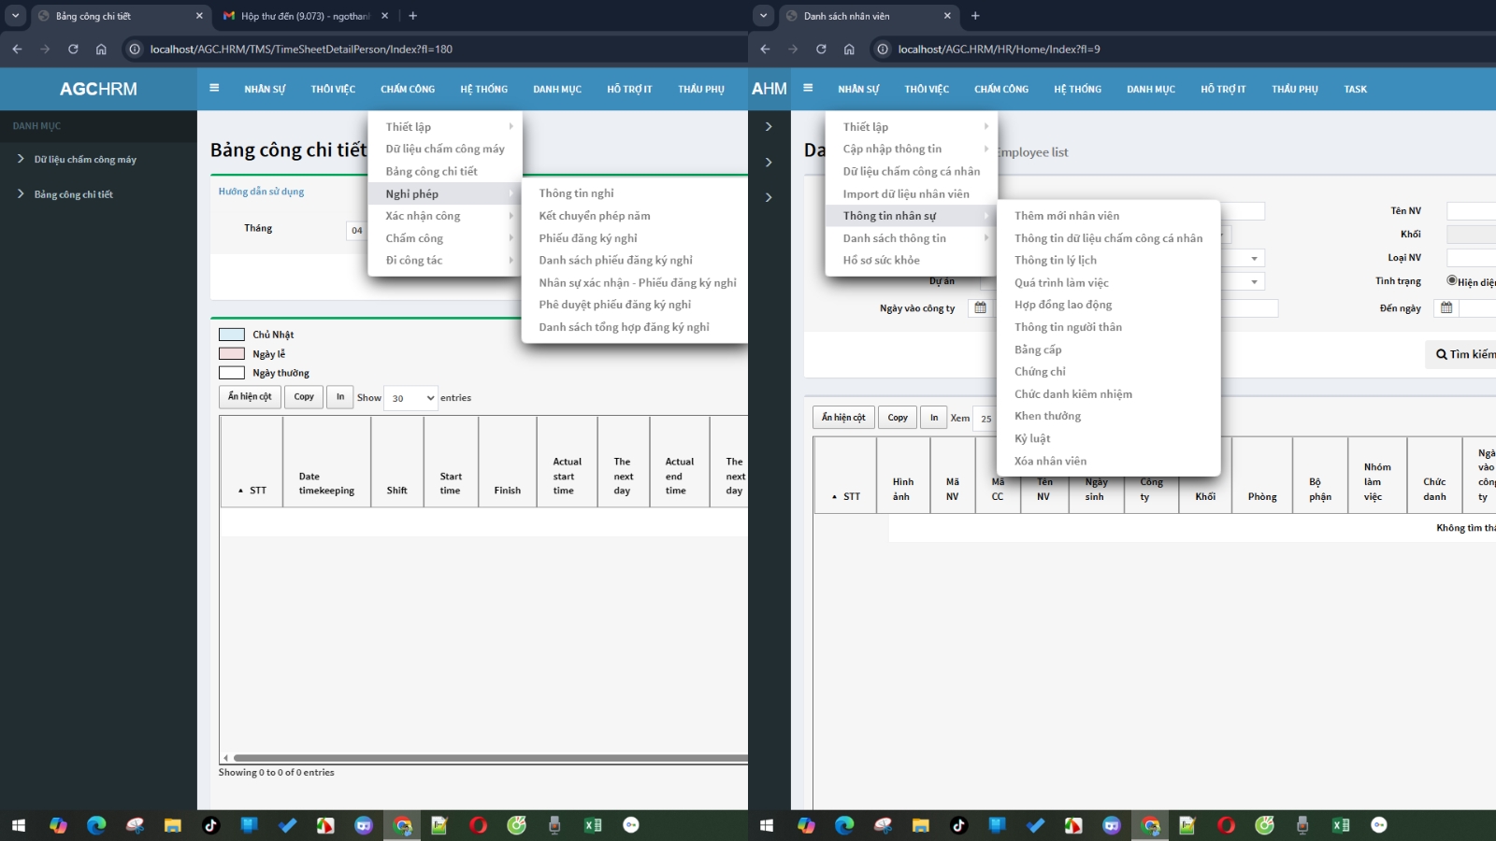The image size is (1496, 841).
Task: Open the tab search dropdown in left browser
Action: pos(15,16)
